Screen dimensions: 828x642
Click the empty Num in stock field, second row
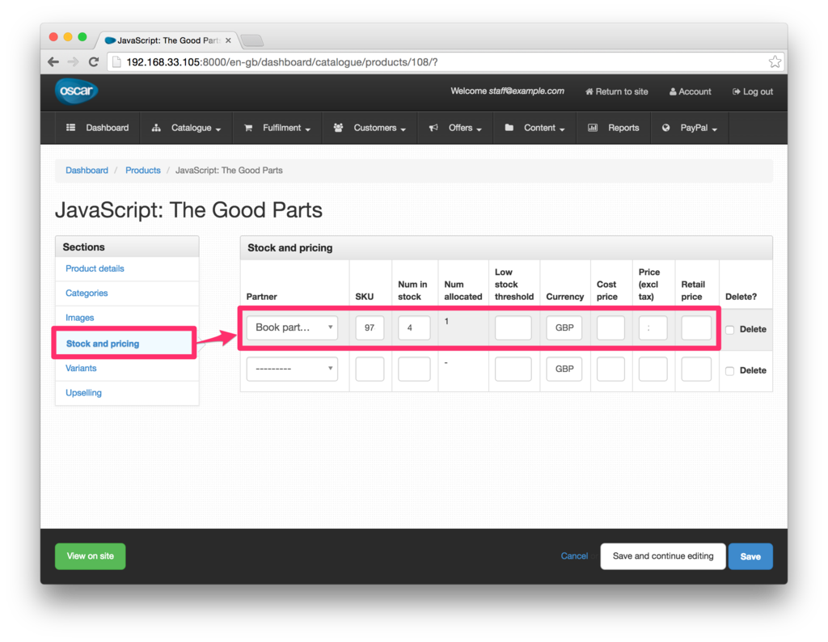[x=414, y=369]
